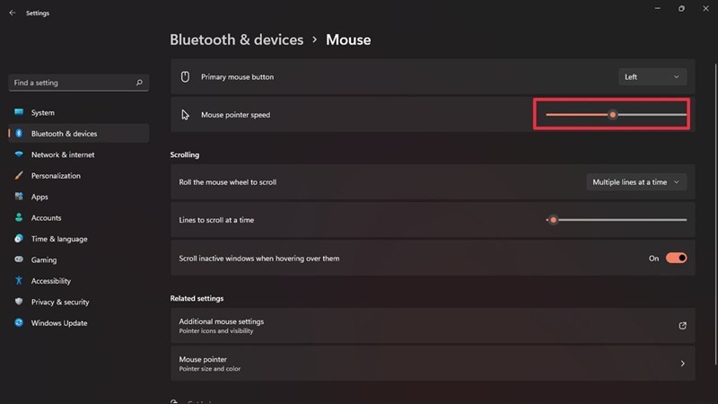Open Additional mouse settings link
This screenshot has height=404, width=718.
point(433,325)
